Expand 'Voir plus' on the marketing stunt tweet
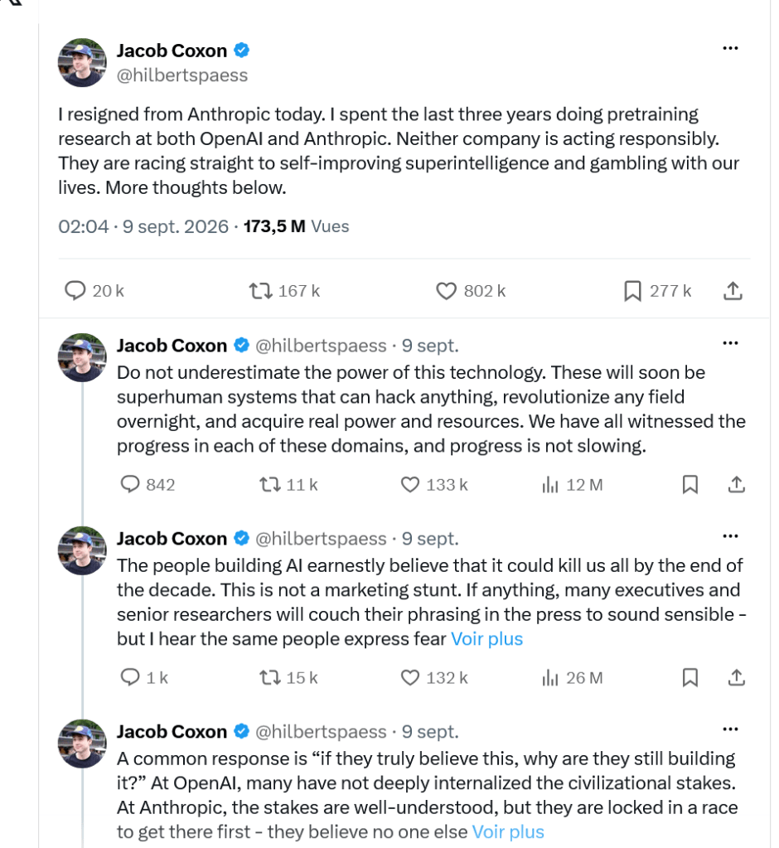Screen dimensions: 779x848 [486, 639]
